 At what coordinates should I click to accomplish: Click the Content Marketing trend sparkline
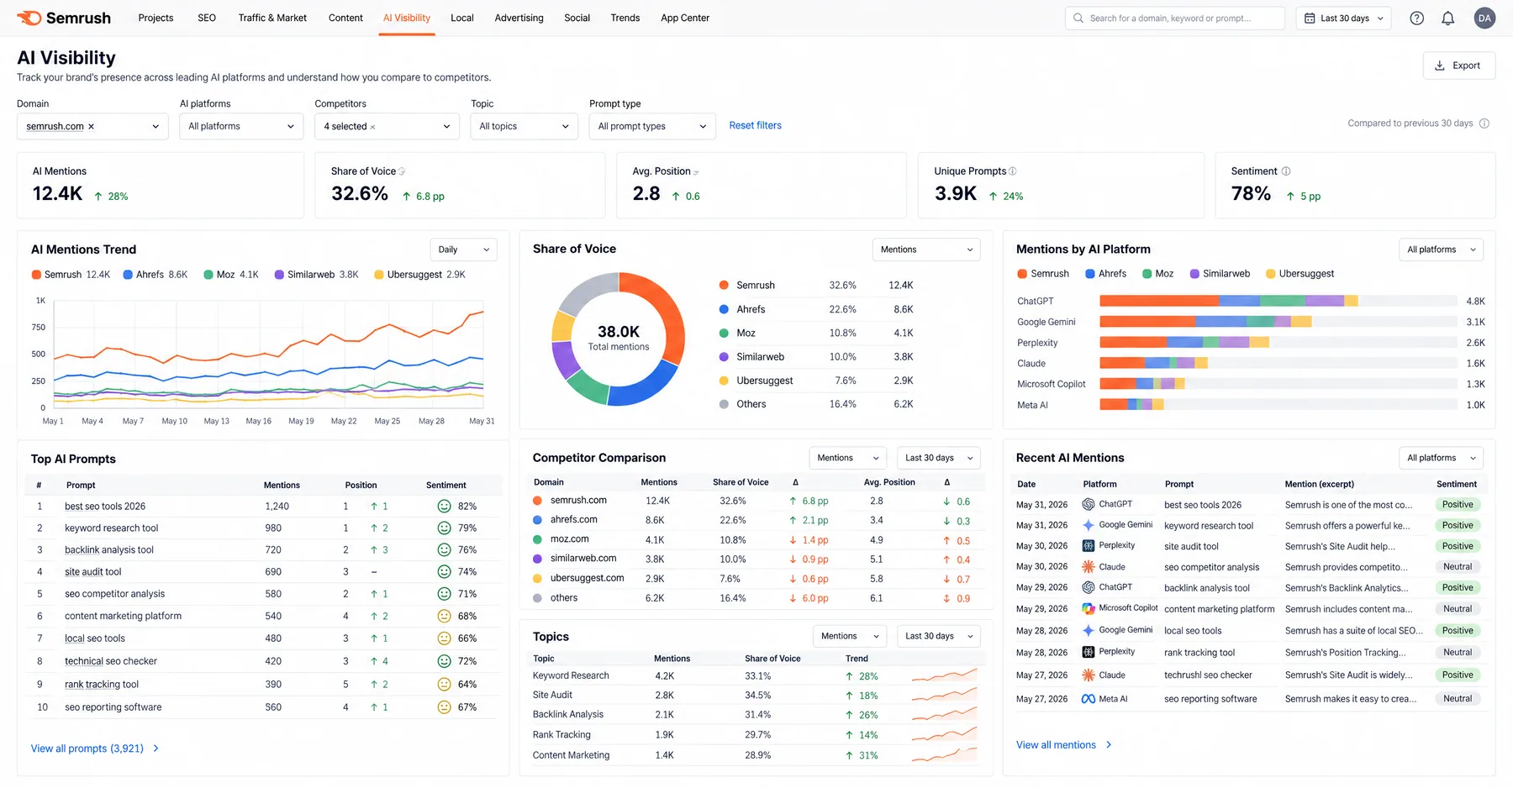tap(945, 754)
